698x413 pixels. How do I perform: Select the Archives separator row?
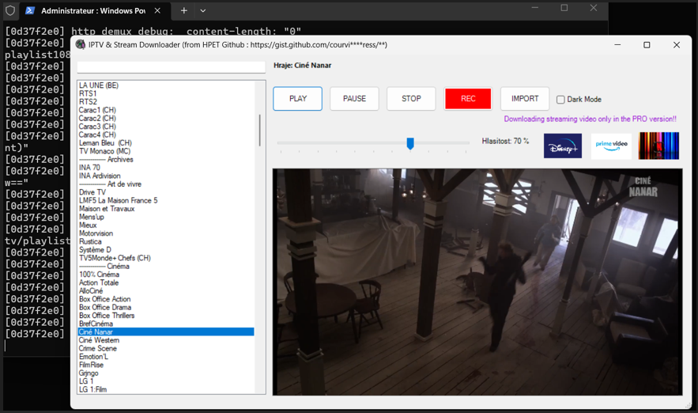click(167, 160)
